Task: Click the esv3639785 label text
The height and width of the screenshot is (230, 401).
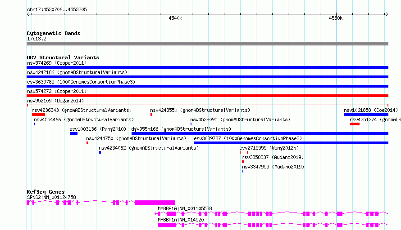Action: pos(81,82)
